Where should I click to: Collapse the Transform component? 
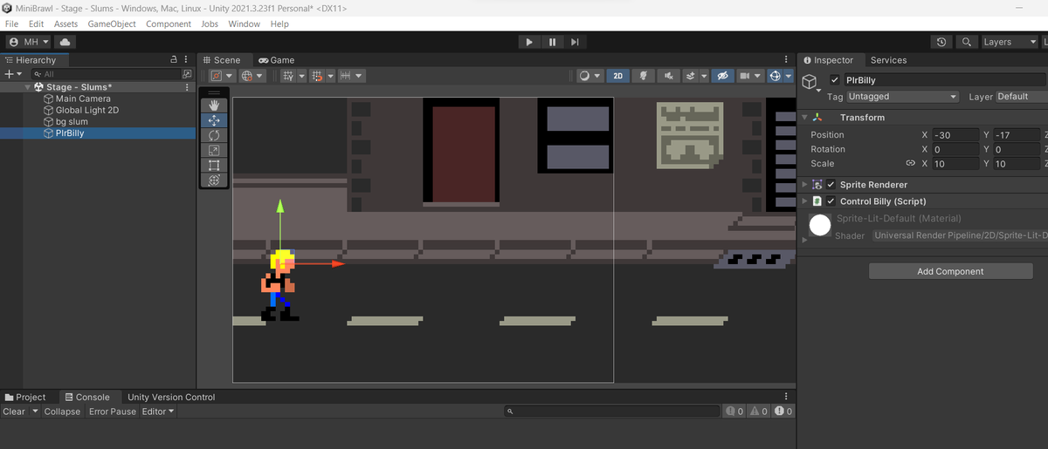pyautogui.click(x=804, y=118)
